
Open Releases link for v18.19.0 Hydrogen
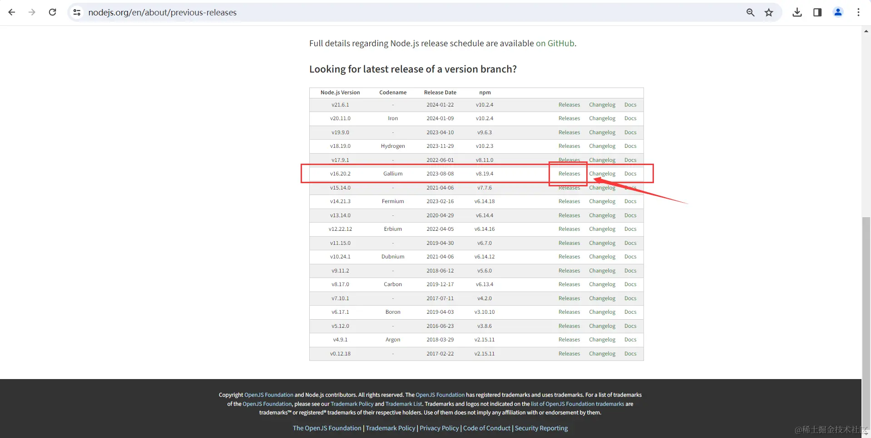tap(569, 146)
